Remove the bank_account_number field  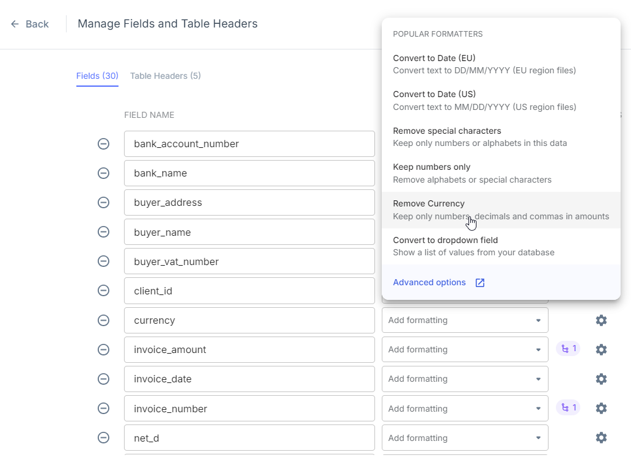point(103,144)
